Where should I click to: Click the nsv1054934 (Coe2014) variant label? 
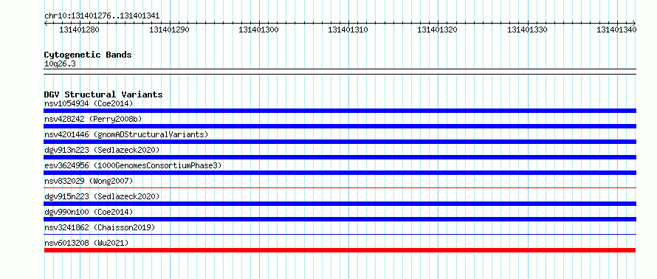[x=89, y=103]
